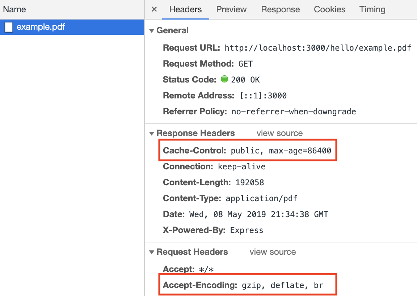Screen dimensions: 417x296
Task: View source of Response Headers
Action: [x=279, y=133]
